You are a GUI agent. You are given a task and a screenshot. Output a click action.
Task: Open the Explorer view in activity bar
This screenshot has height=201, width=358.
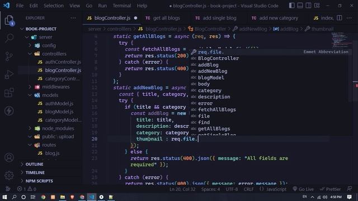[9, 21]
